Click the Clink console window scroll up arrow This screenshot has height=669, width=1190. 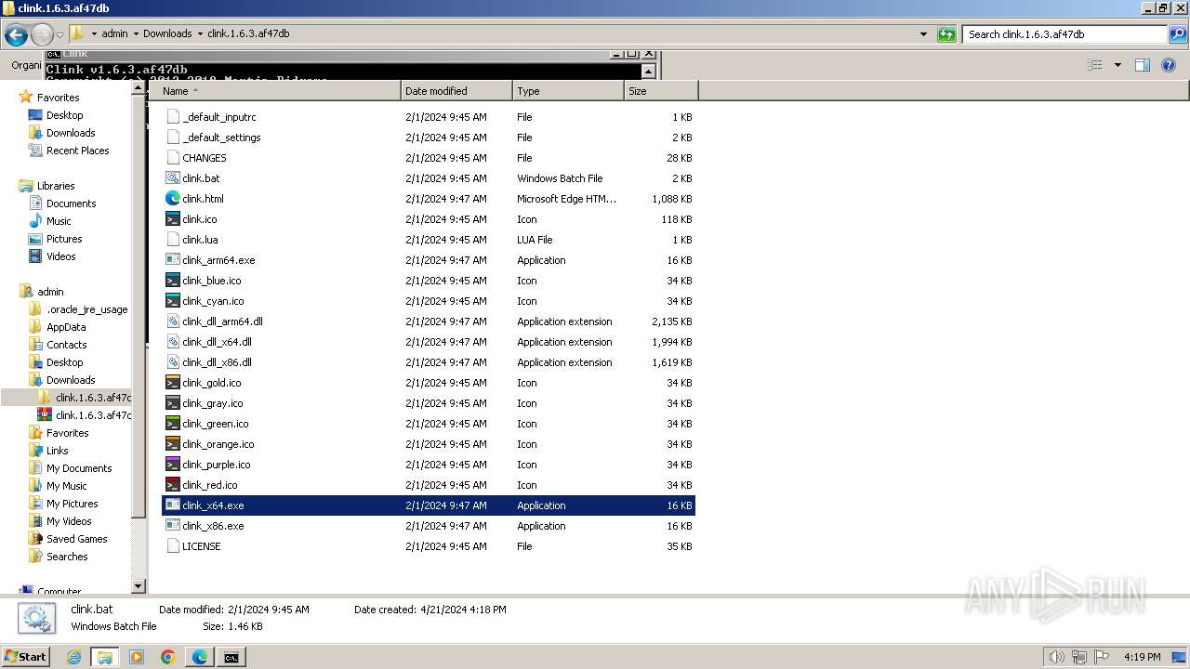pyautogui.click(x=649, y=71)
